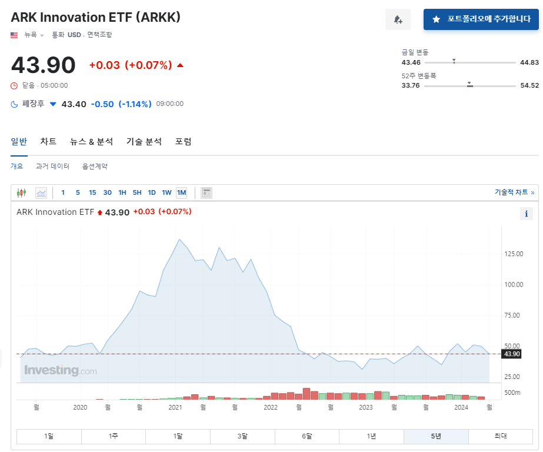Select the 1주 time range
This screenshot has height=452, width=543.
(x=113, y=437)
